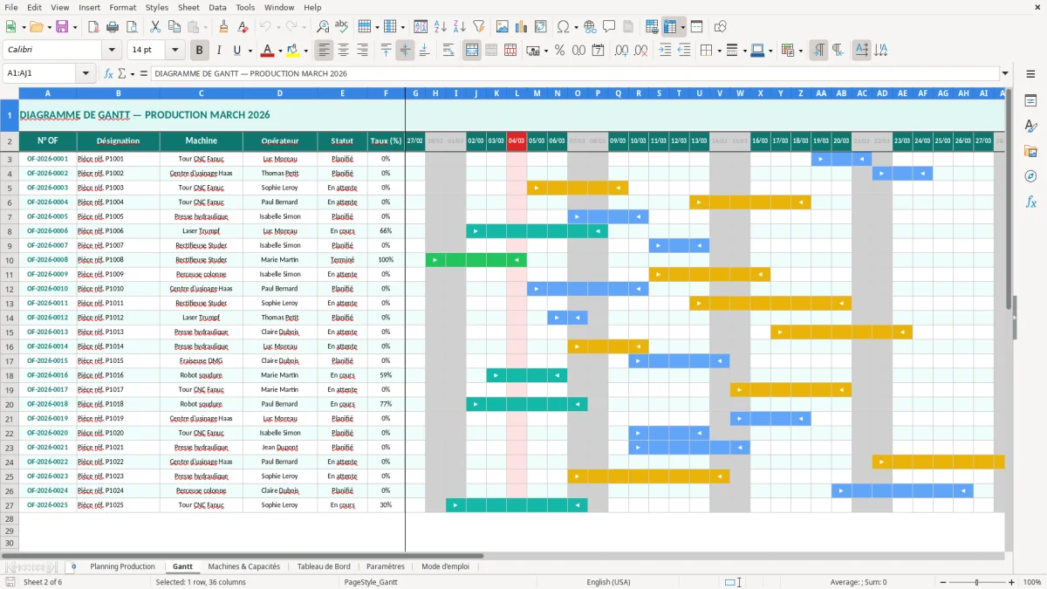Open the Navigator compass icon in sidebar

point(1030,176)
